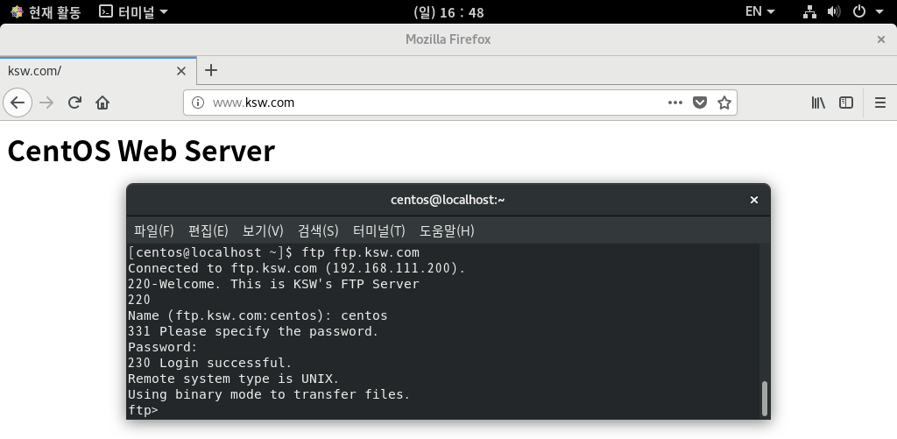The image size is (897, 439).
Task: Bookmark this page with star icon
Action: [724, 103]
